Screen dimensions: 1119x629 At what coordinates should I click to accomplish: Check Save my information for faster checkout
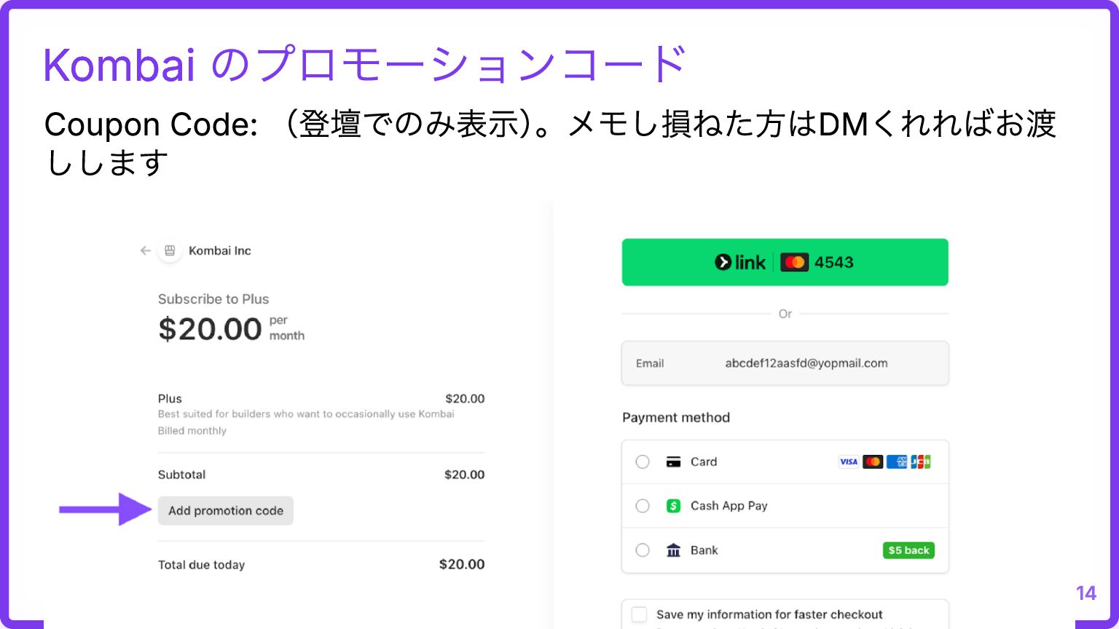pyautogui.click(x=640, y=614)
